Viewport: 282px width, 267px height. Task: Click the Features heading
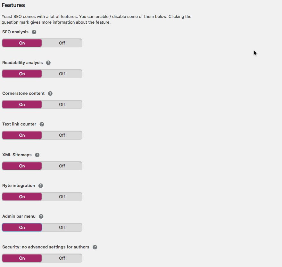13,5
